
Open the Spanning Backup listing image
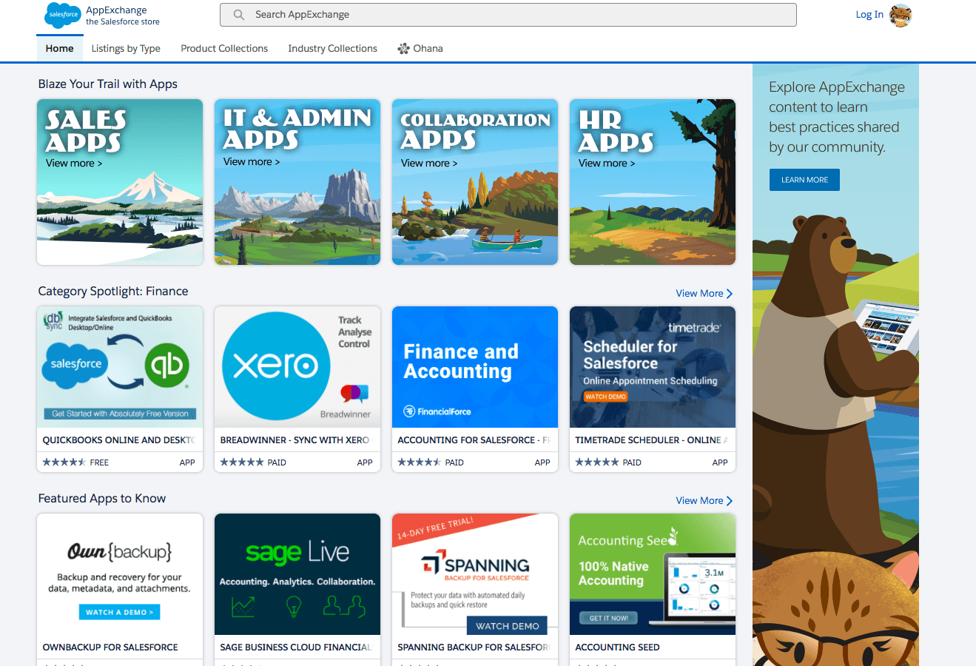point(475,574)
